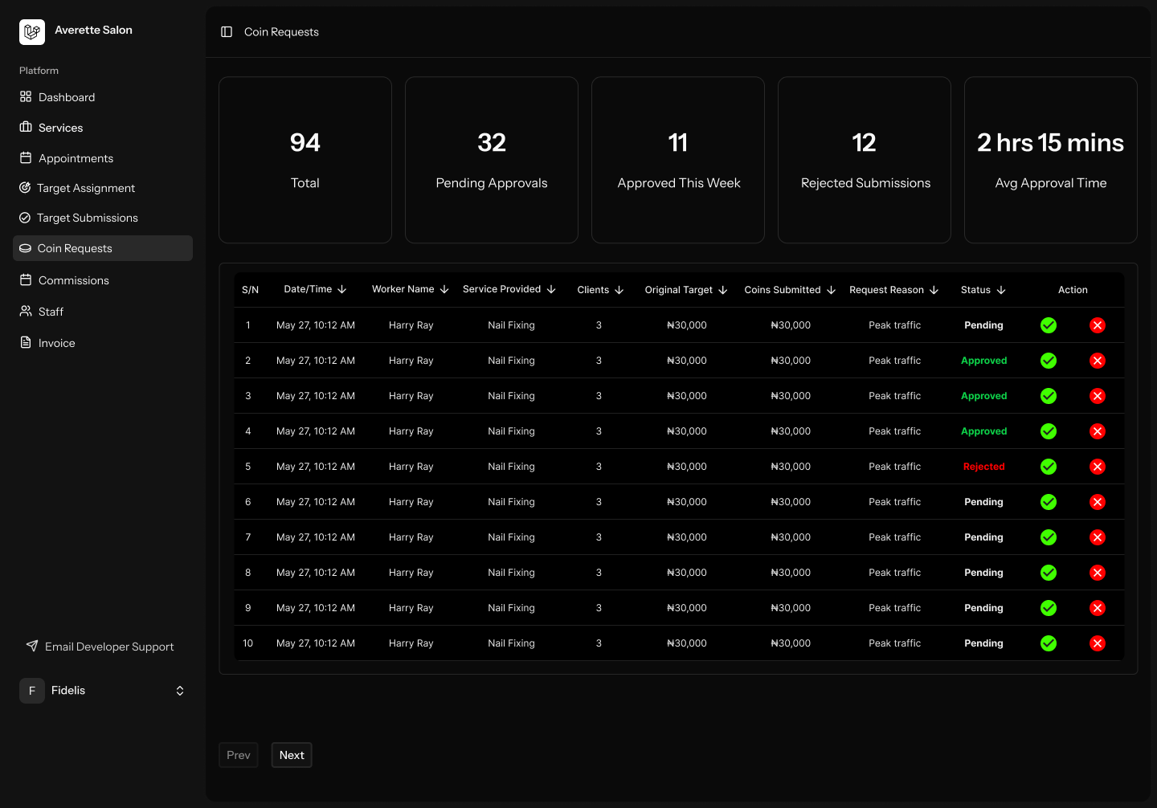
Task: Toggle the sidebar panel icon
Action: 227,32
